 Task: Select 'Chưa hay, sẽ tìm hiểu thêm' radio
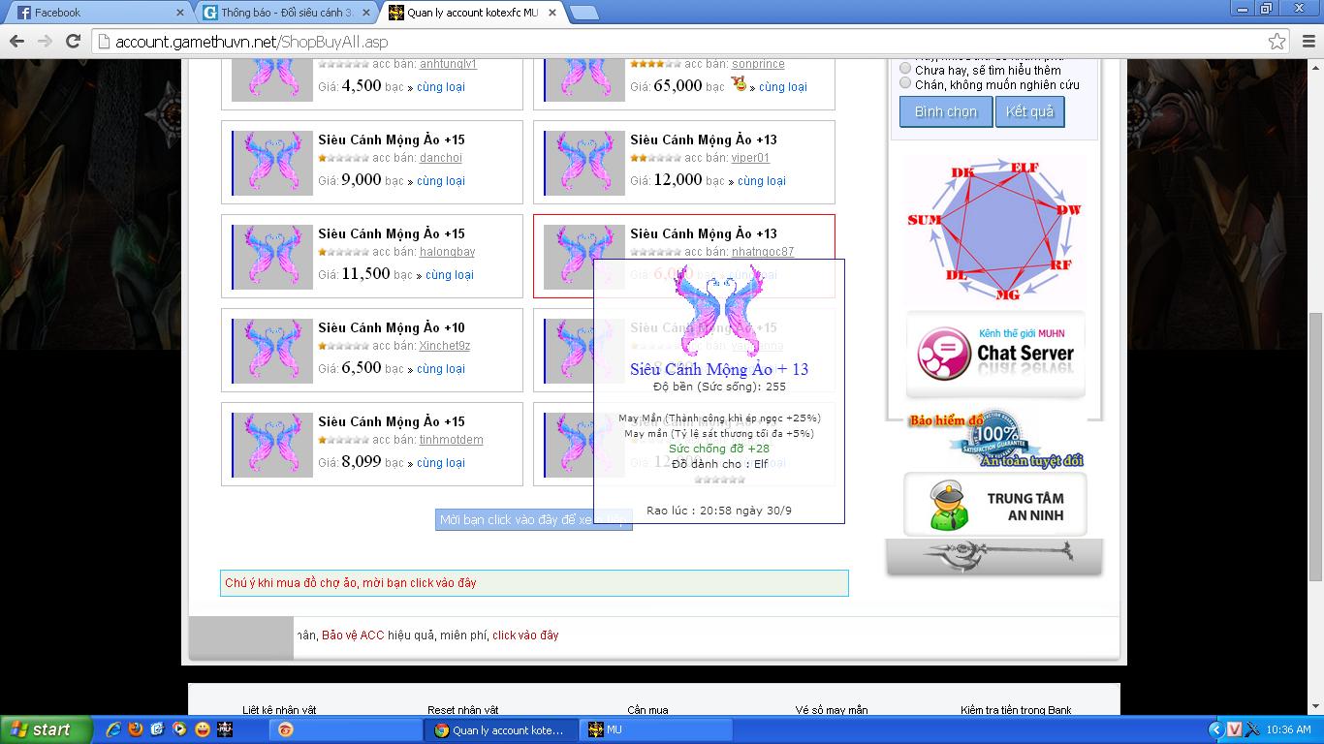point(905,69)
